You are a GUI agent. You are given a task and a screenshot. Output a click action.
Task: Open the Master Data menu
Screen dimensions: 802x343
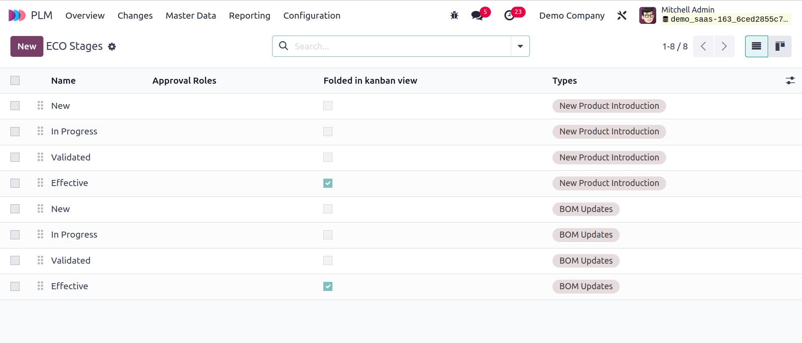tap(191, 16)
